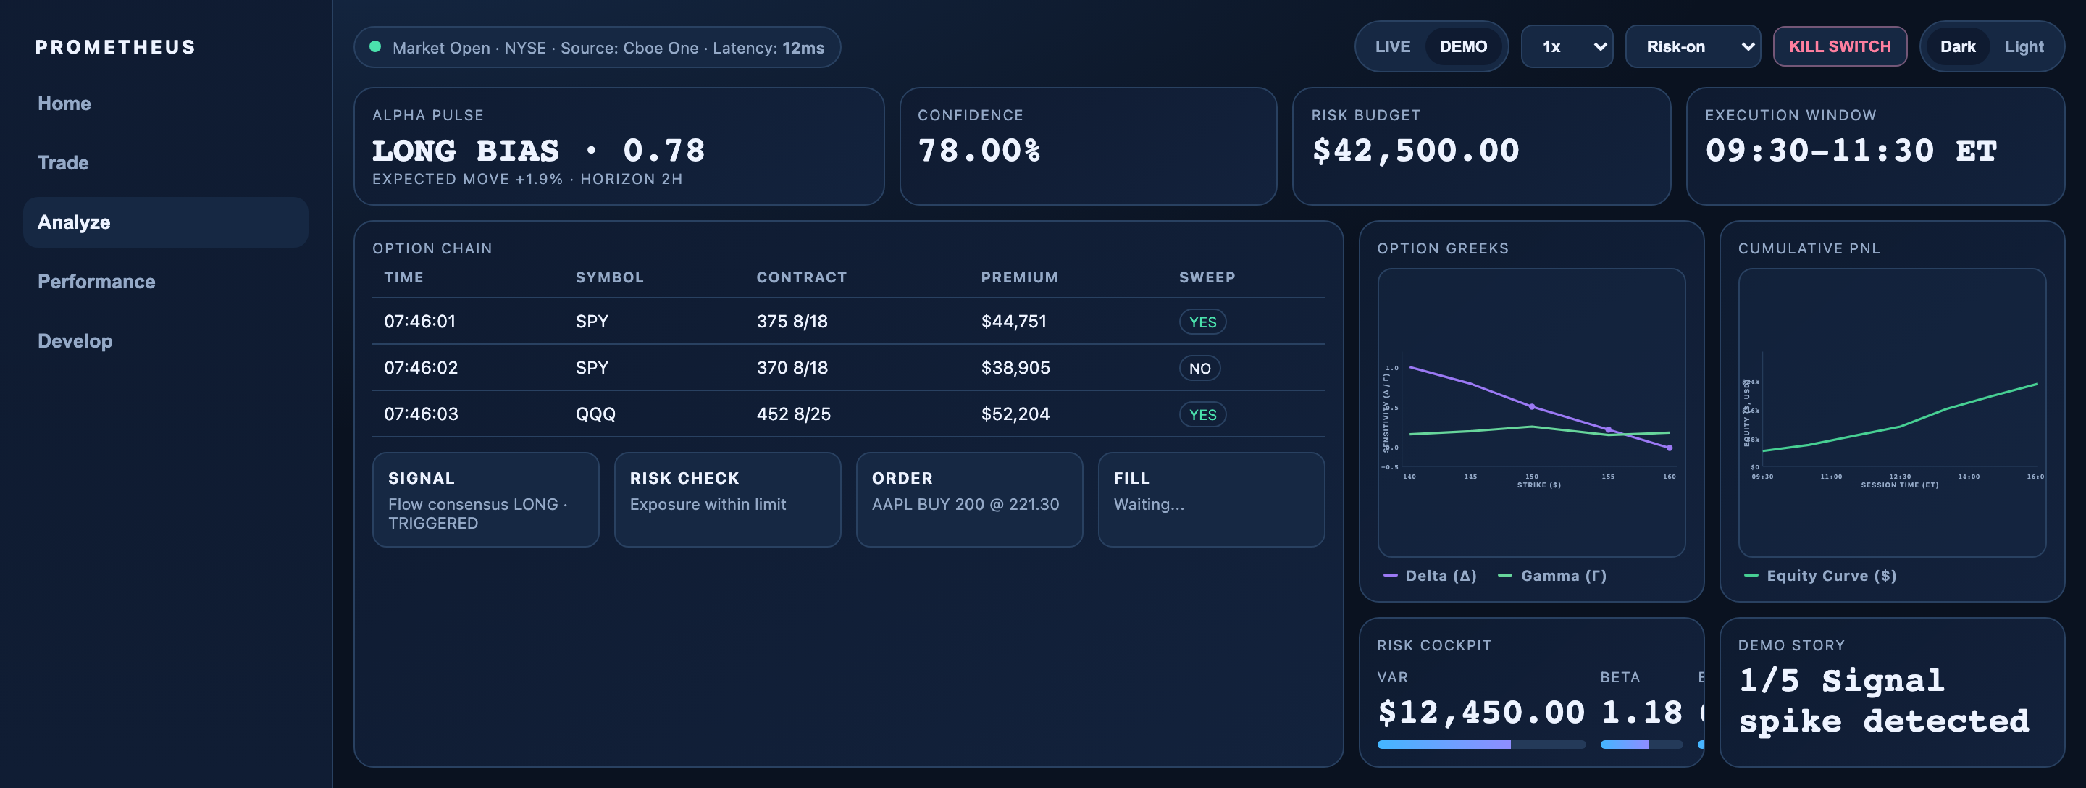The image size is (2086, 788).
Task: Click NO sweep badge for 370 8/18 row
Action: coord(1199,369)
